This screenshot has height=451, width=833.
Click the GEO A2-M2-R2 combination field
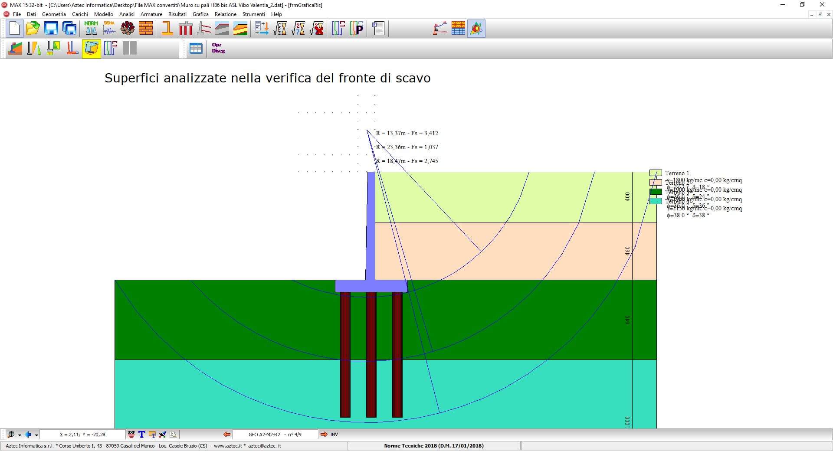coord(275,435)
